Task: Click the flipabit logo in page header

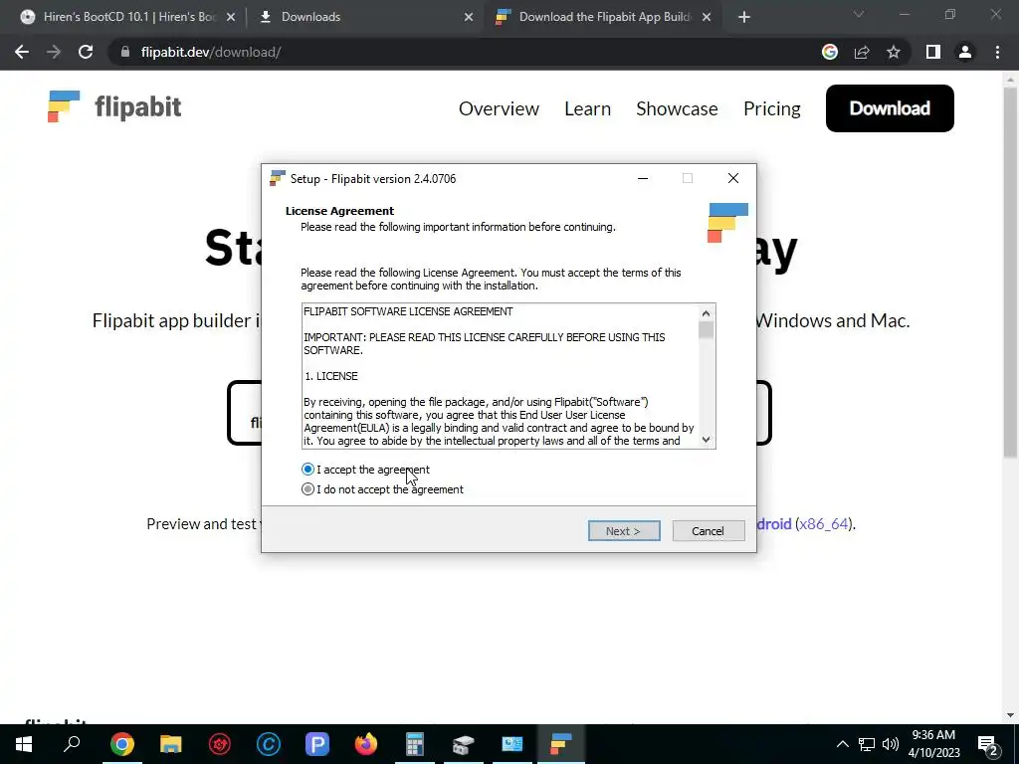Action: pyautogui.click(x=114, y=106)
